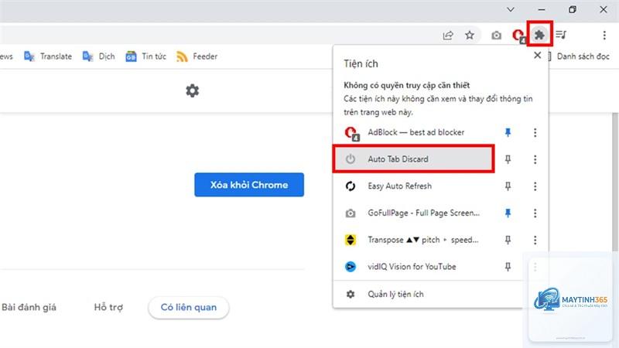Open Chrome's three-dot main menu
This screenshot has height=348, width=619.
click(604, 35)
